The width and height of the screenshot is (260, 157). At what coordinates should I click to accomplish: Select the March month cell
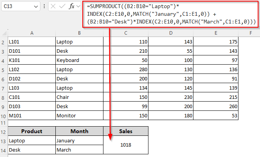[80, 150]
